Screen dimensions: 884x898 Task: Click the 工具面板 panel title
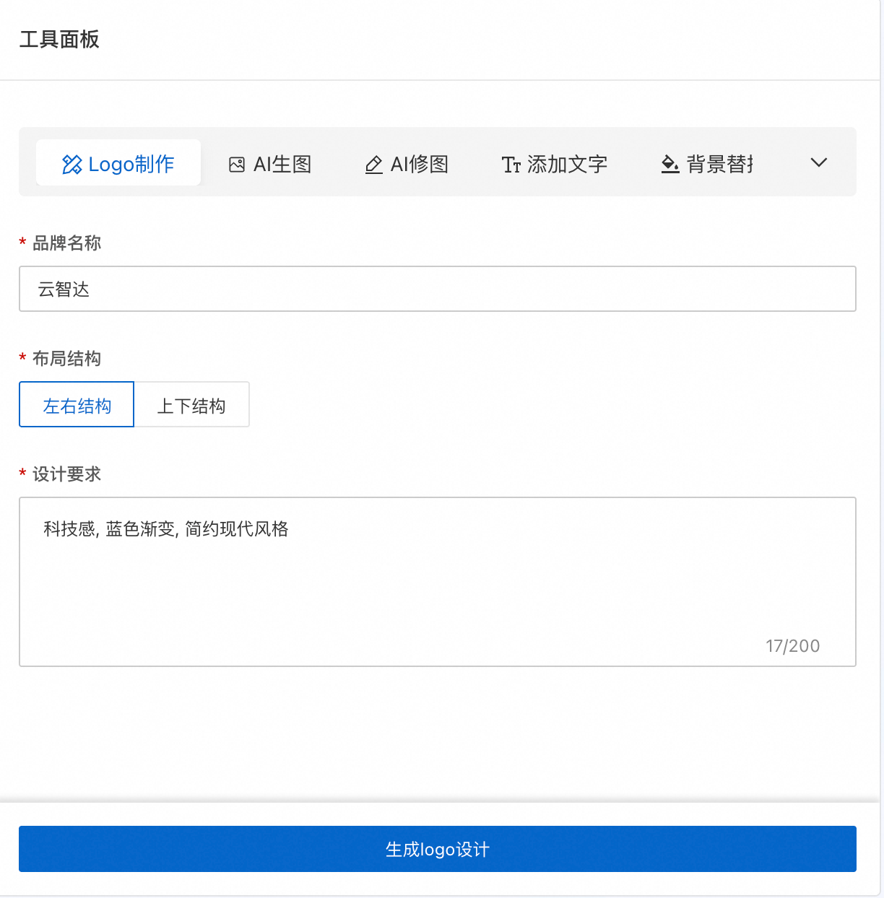coord(59,39)
